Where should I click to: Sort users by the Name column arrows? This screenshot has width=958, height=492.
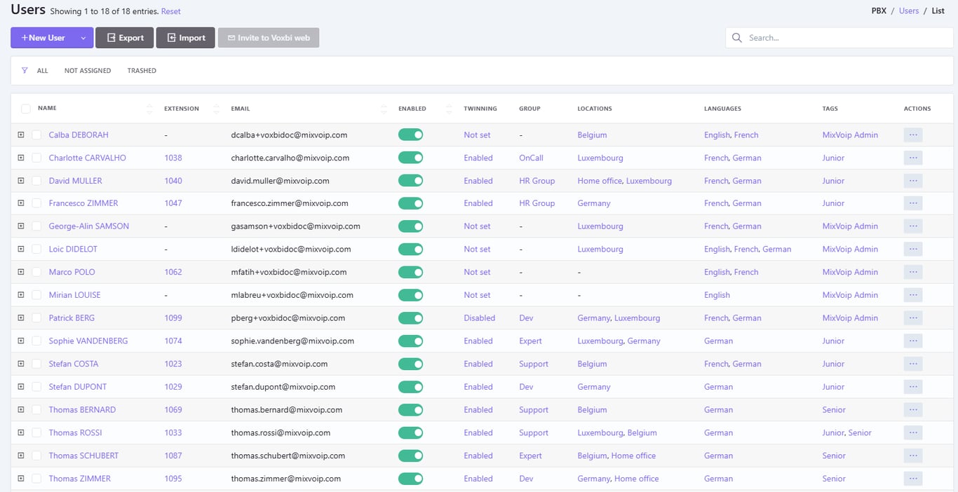tap(149, 109)
